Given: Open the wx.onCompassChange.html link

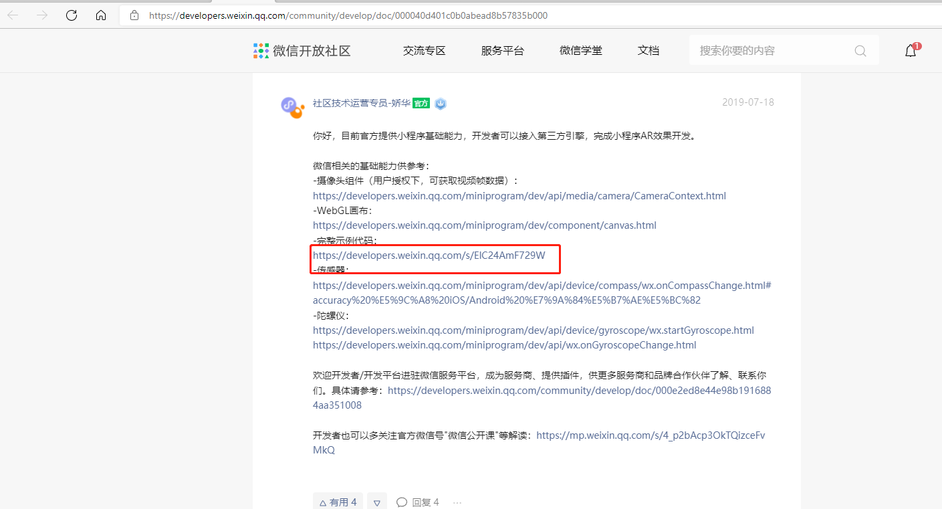Looking at the screenshot, I should coord(542,293).
